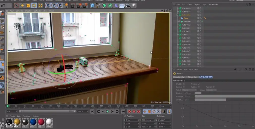The height and width of the screenshot is (129, 255).
Task: Toggle Position keyframe recording
Action: tap(145, 112)
